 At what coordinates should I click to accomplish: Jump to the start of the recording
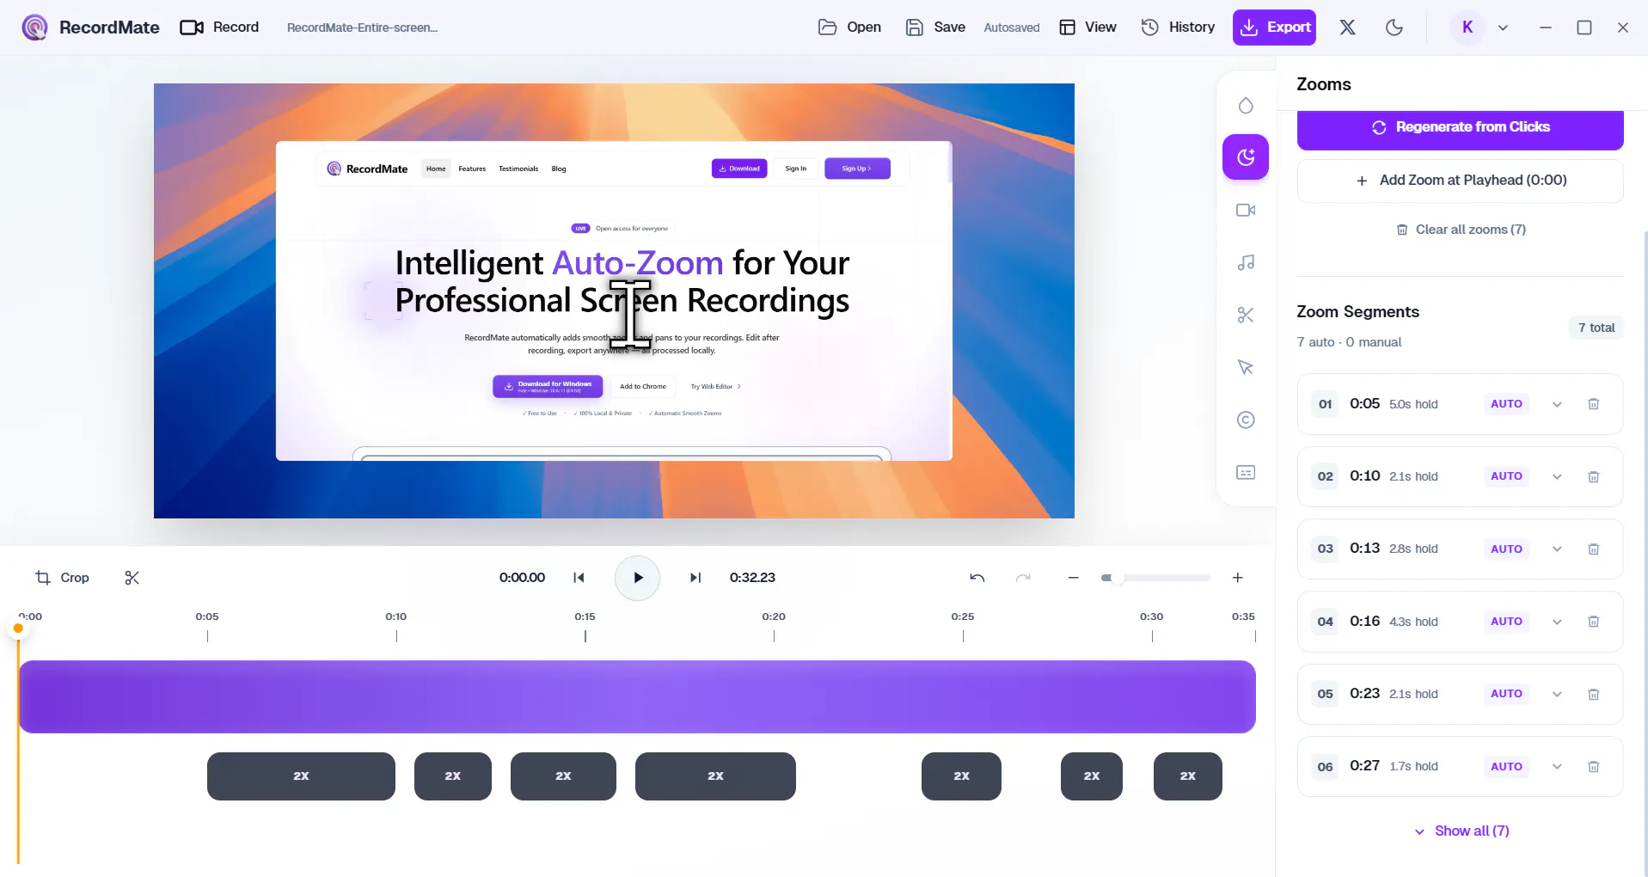(579, 578)
